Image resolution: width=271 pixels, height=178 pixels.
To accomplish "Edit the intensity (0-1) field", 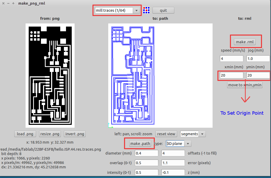I will 146,173.
